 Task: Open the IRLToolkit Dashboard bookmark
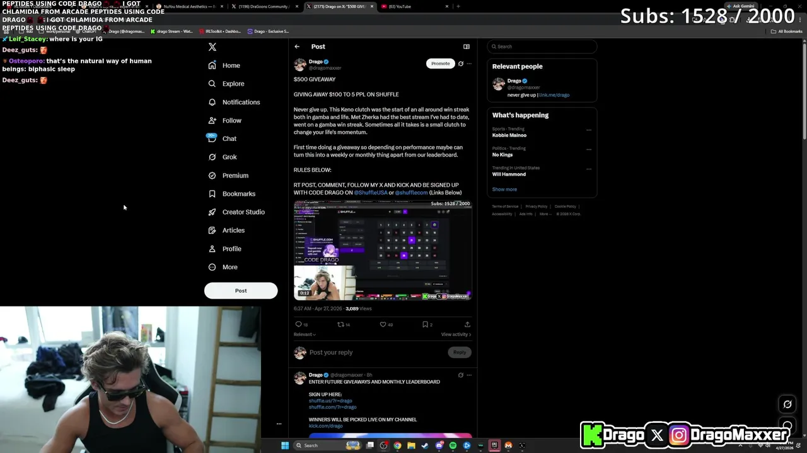tap(220, 31)
